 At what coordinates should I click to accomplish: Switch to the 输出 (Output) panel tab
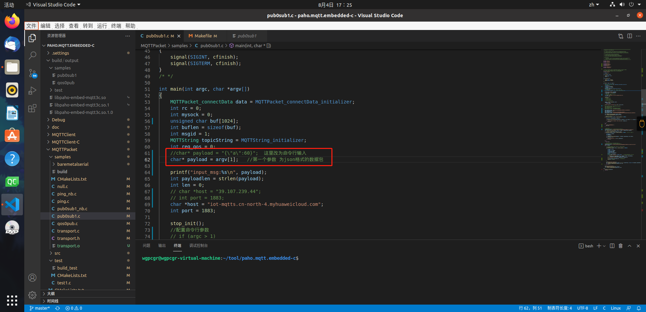(x=162, y=246)
